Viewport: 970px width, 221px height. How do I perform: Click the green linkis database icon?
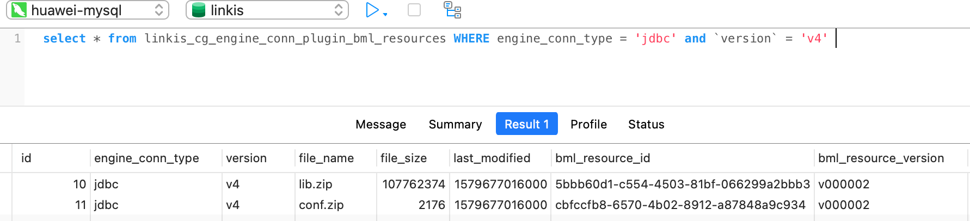(199, 10)
